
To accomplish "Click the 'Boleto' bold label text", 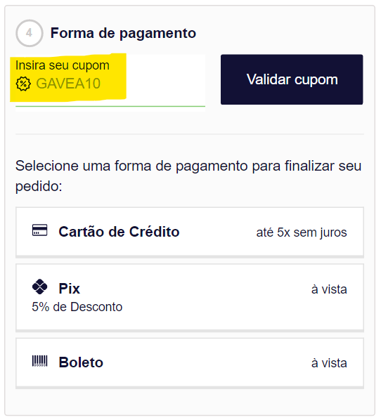I will [81, 362].
